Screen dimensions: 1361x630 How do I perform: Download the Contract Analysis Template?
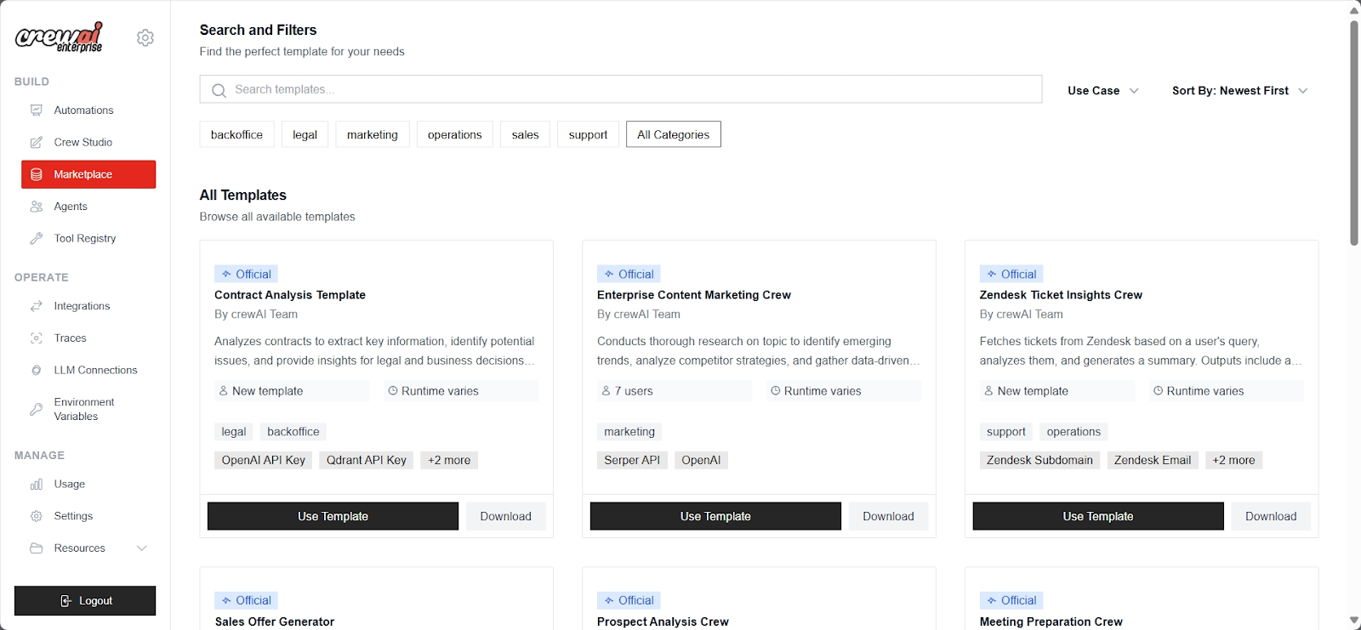pos(505,516)
